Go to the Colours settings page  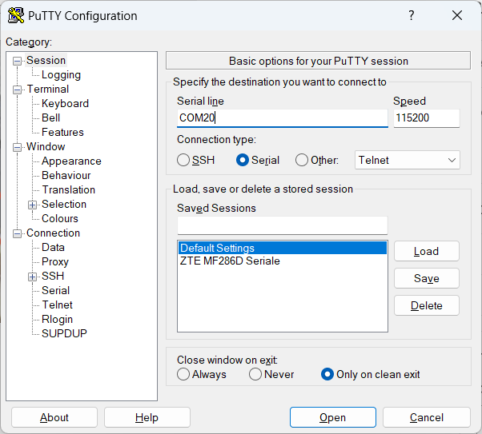(60, 218)
